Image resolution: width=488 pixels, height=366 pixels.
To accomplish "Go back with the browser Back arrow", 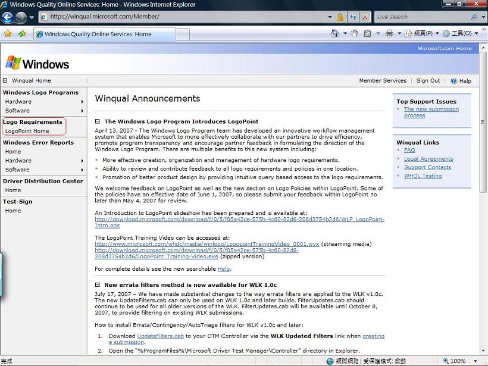I will (8, 17).
